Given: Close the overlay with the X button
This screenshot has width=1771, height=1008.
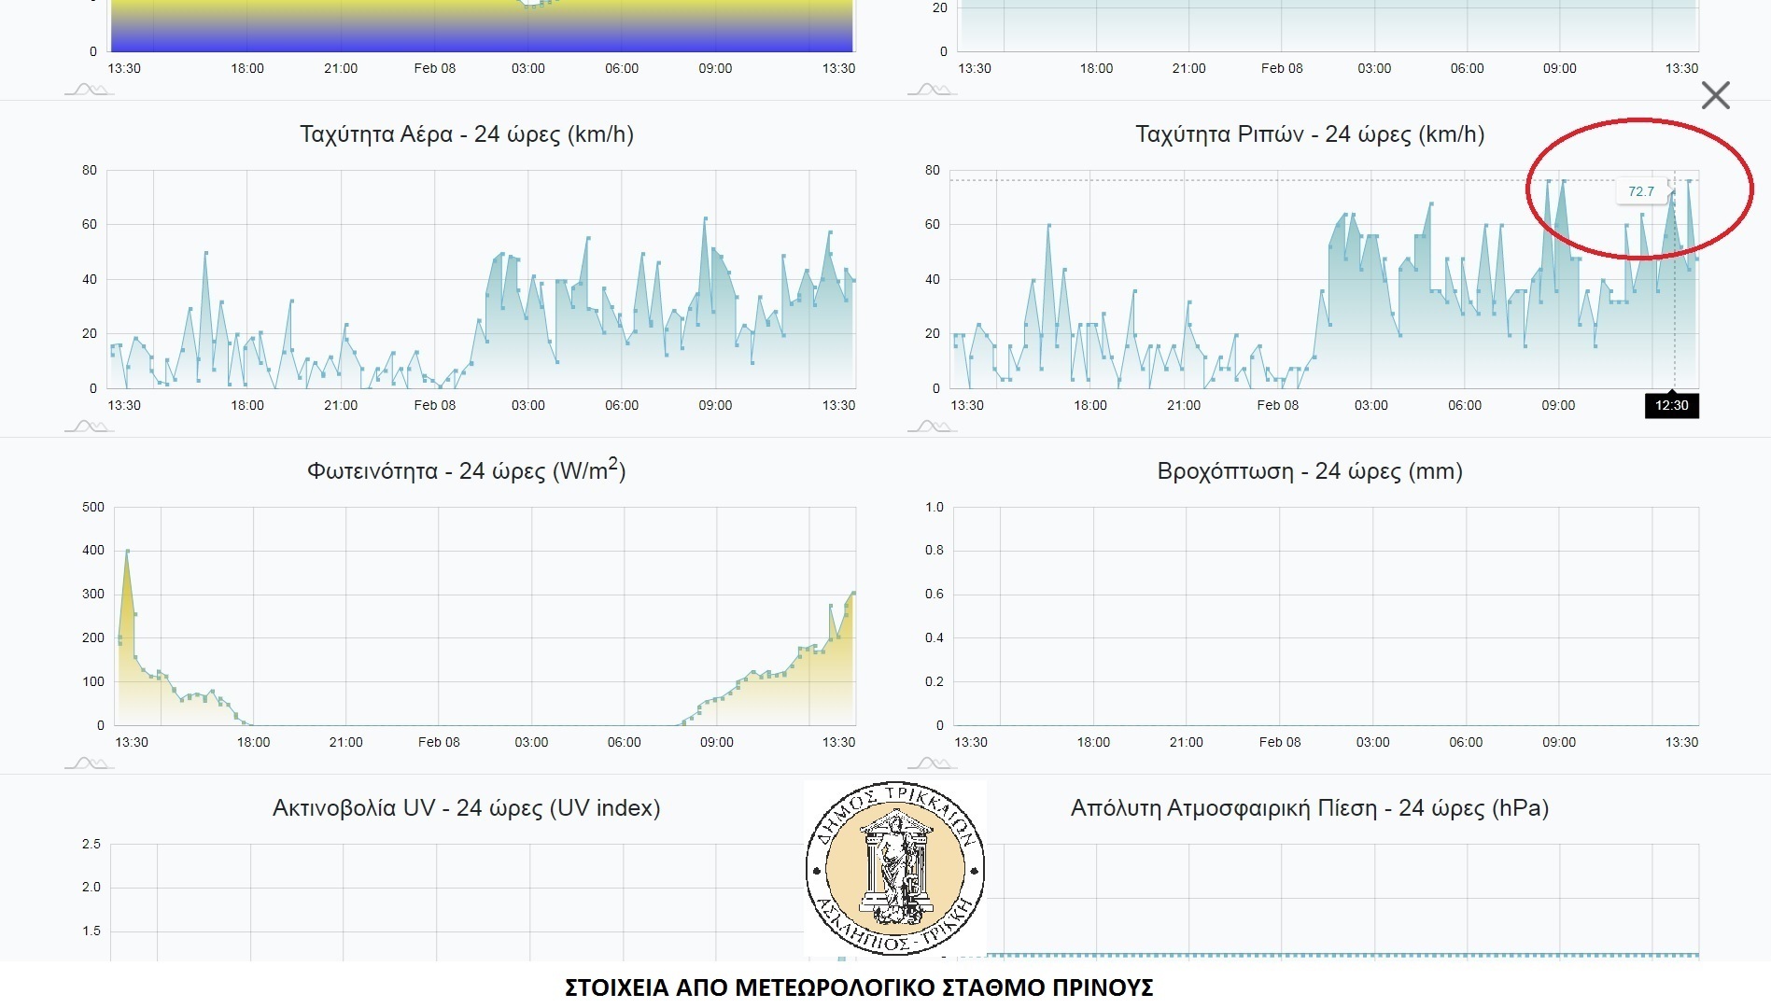Looking at the screenshot, I should coord(1715,95).
